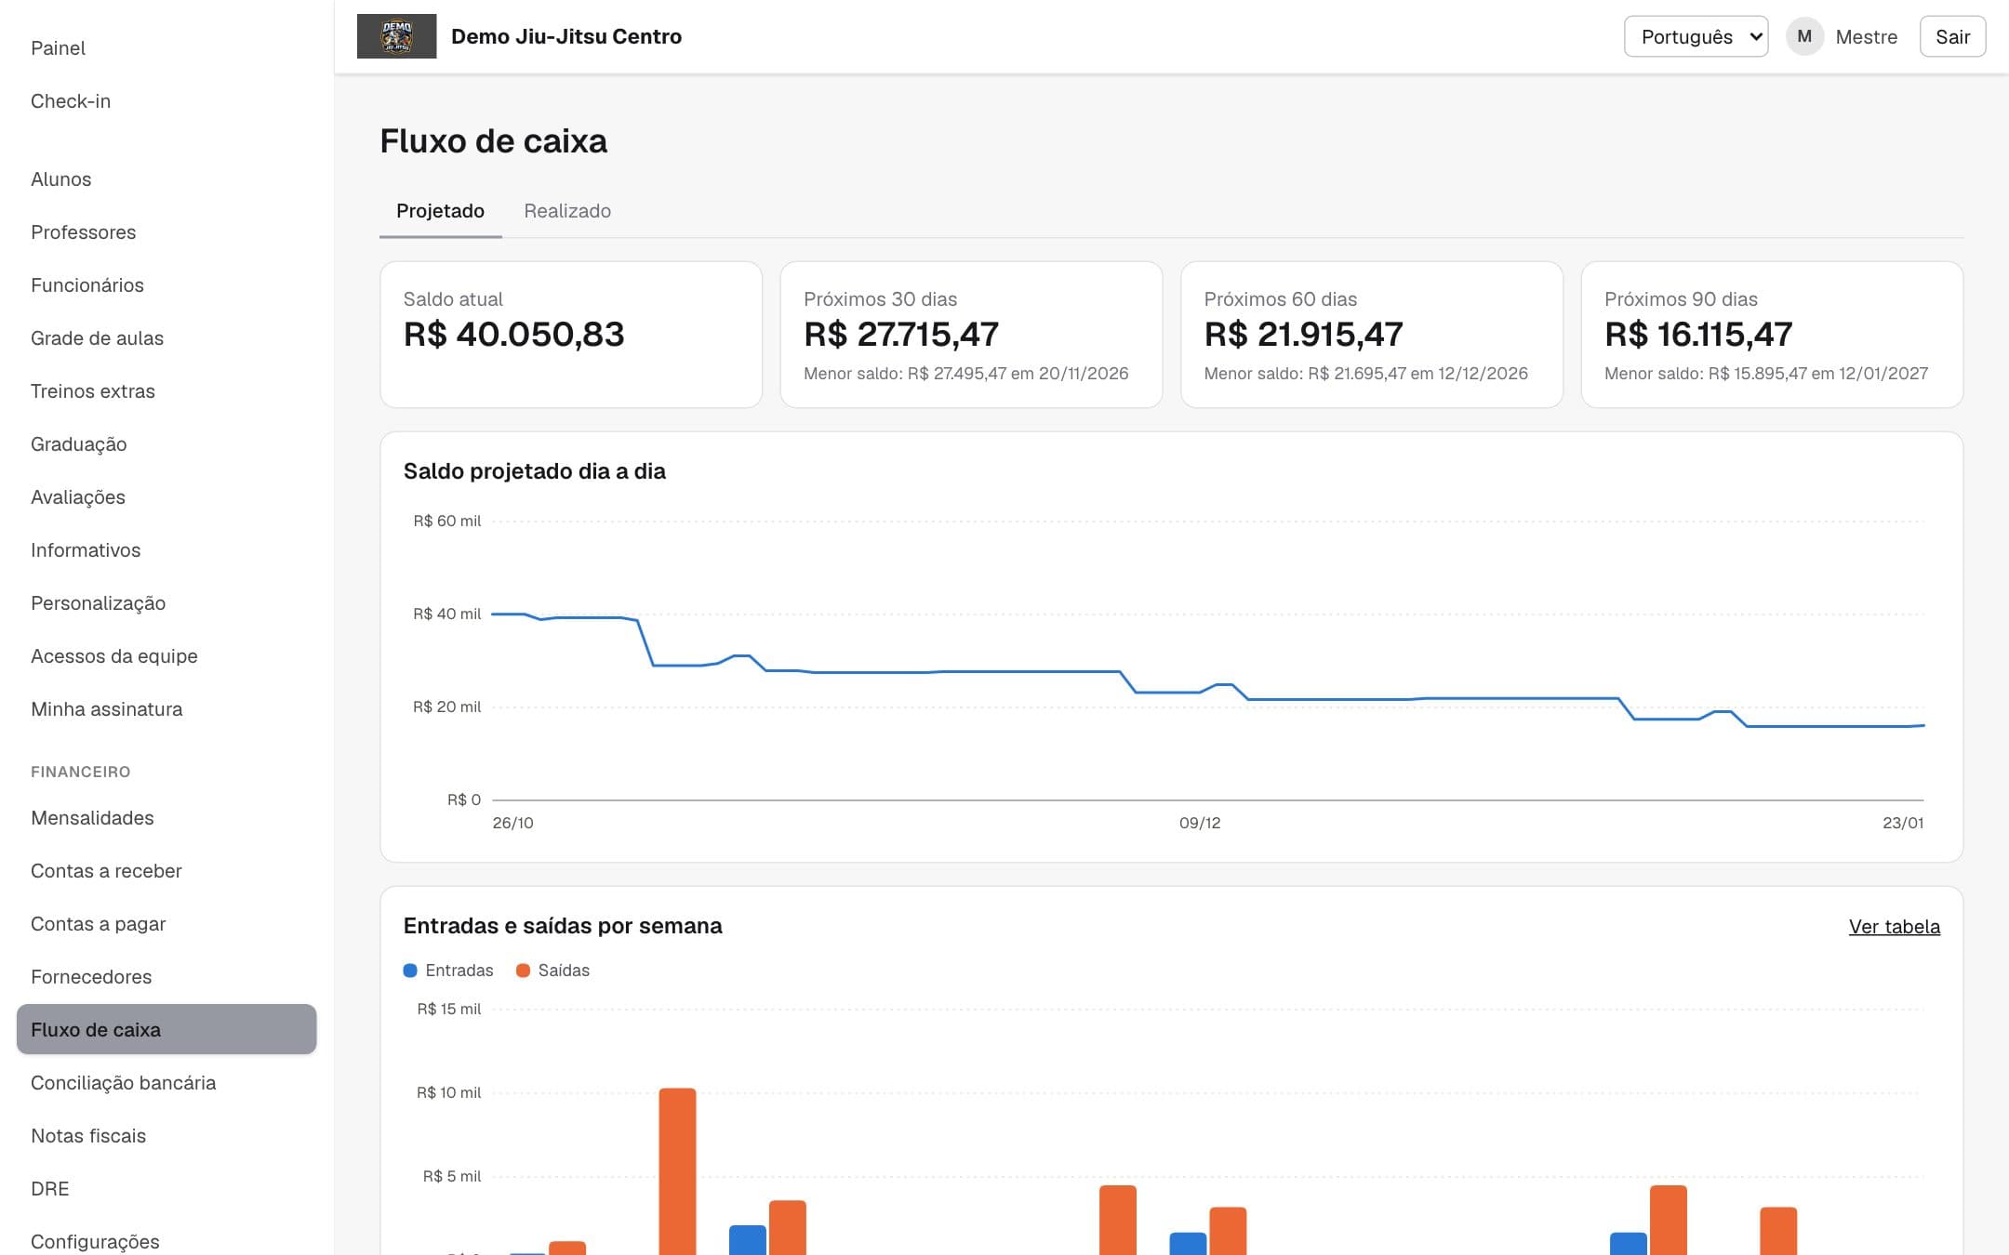
Task: Click the Demo Jiu-Jitsu Centro title
Action: pos(566,36)
